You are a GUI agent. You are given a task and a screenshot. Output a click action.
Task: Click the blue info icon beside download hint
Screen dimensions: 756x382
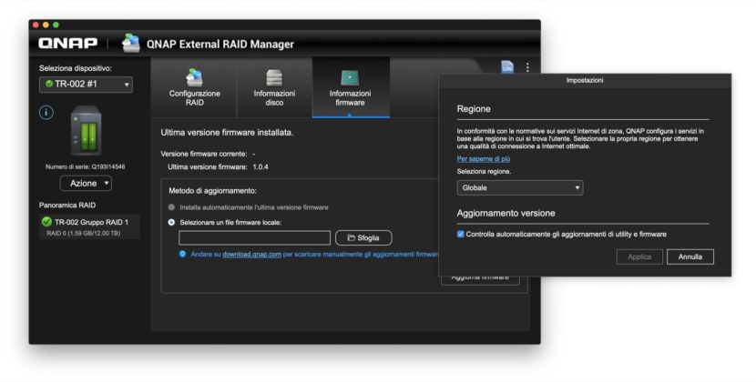click(x=182, y=254)
